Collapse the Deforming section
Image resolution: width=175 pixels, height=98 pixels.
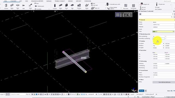point(140,61)
